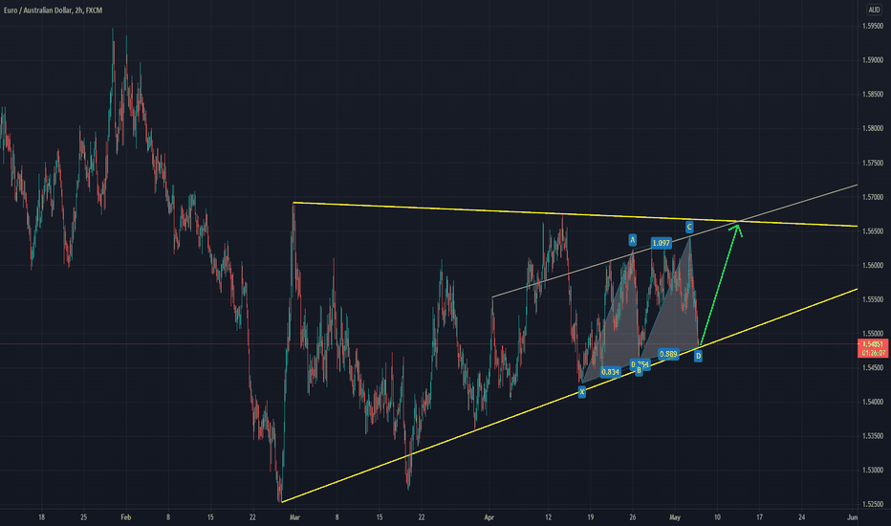Click the 1.52500 price axis value
The image size is (891, 526).
873,504
